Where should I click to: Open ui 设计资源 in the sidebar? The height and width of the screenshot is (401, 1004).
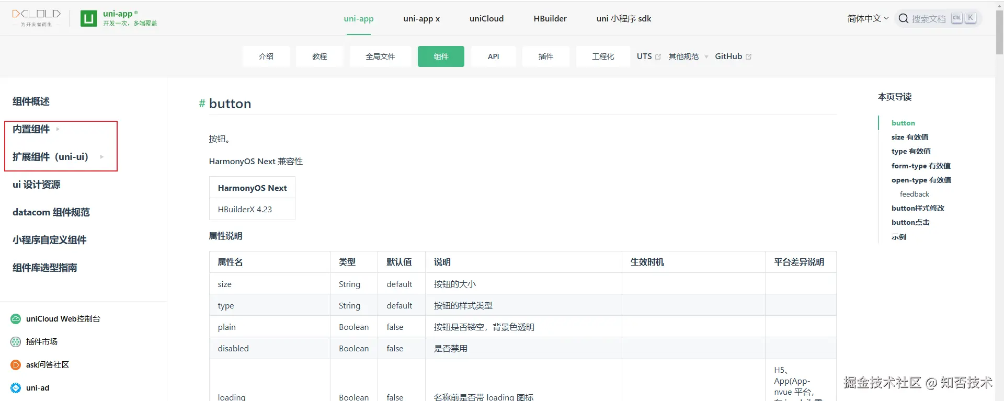click(x=36, y=185)
